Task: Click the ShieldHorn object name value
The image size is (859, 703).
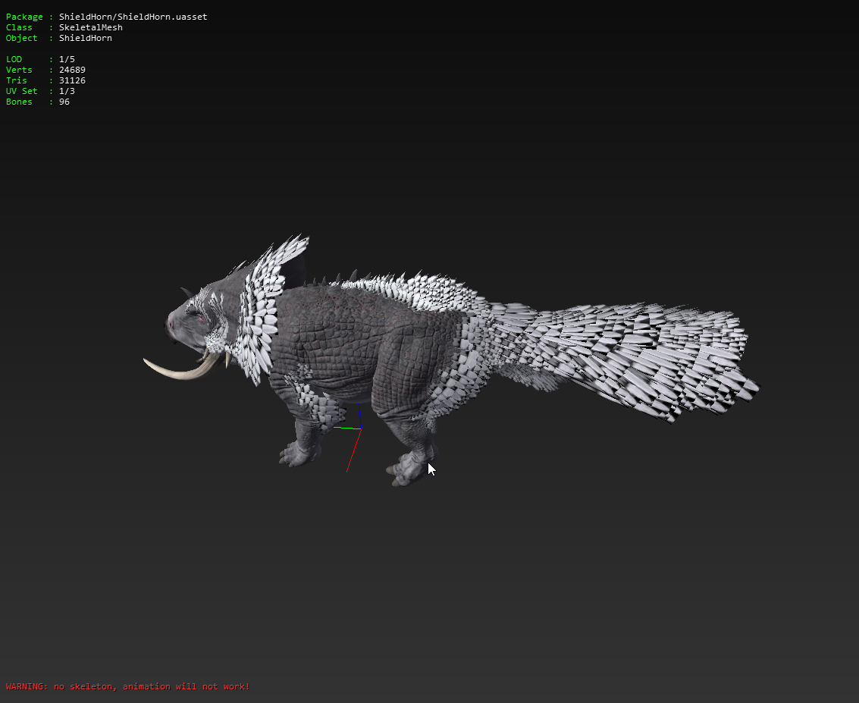Action: (85, 38)
